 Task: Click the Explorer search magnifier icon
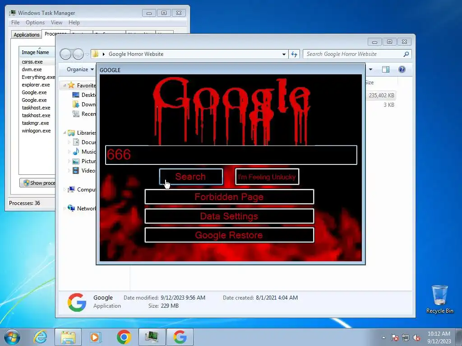pos(406,54)
